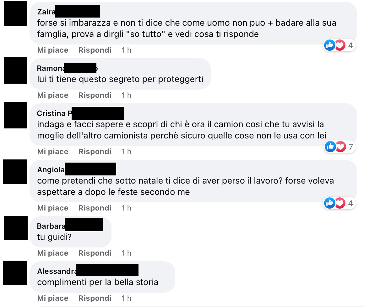The height and width of the screenshot is (307, 380).
Task: Click Rispondi under Alessandra's comment
Action: (95, 298)
